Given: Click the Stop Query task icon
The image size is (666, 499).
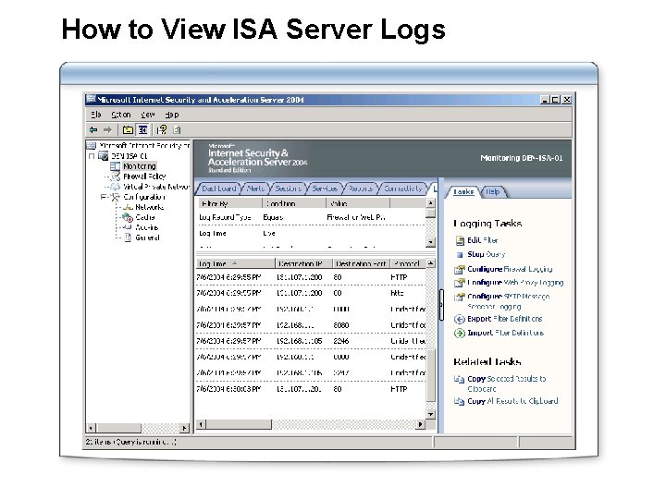Looking at the screenshot, I should tap(459, 255).
